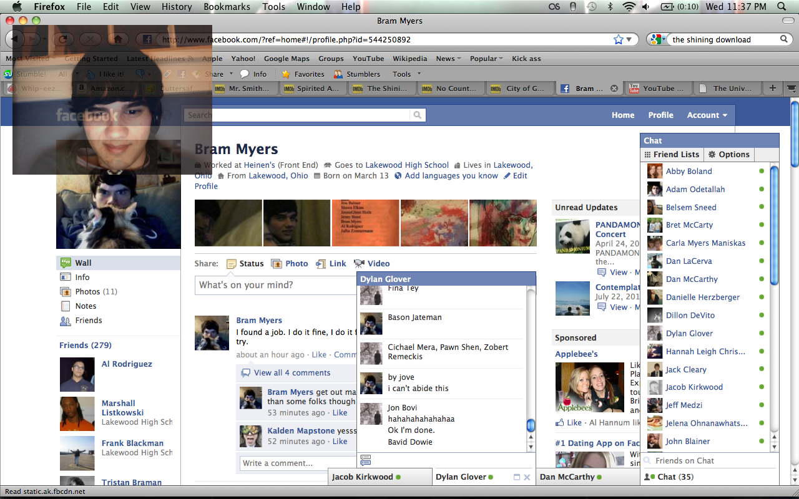799x499 pixels.
Task: Open Jacob Kirkwood chat tab
Action: point(380,477)
